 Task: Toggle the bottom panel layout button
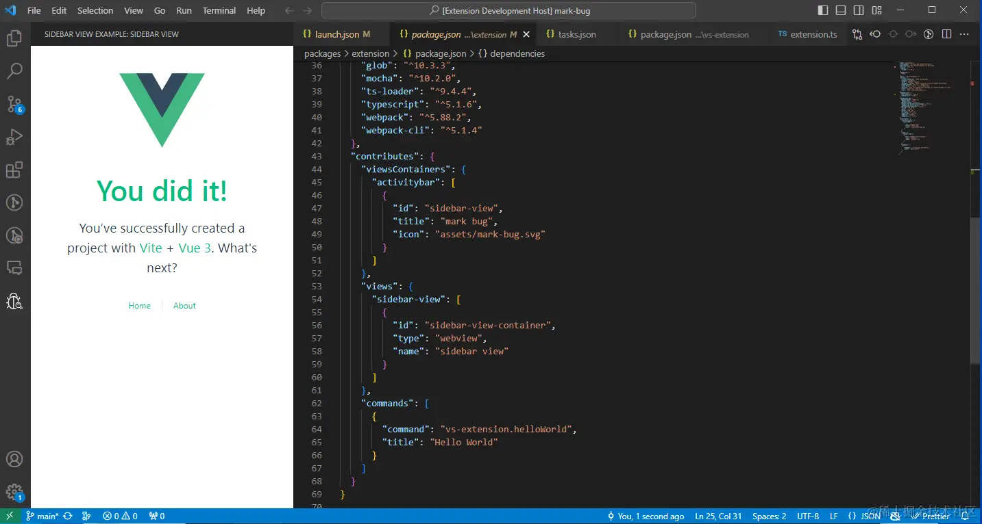[x=841, y=10]
